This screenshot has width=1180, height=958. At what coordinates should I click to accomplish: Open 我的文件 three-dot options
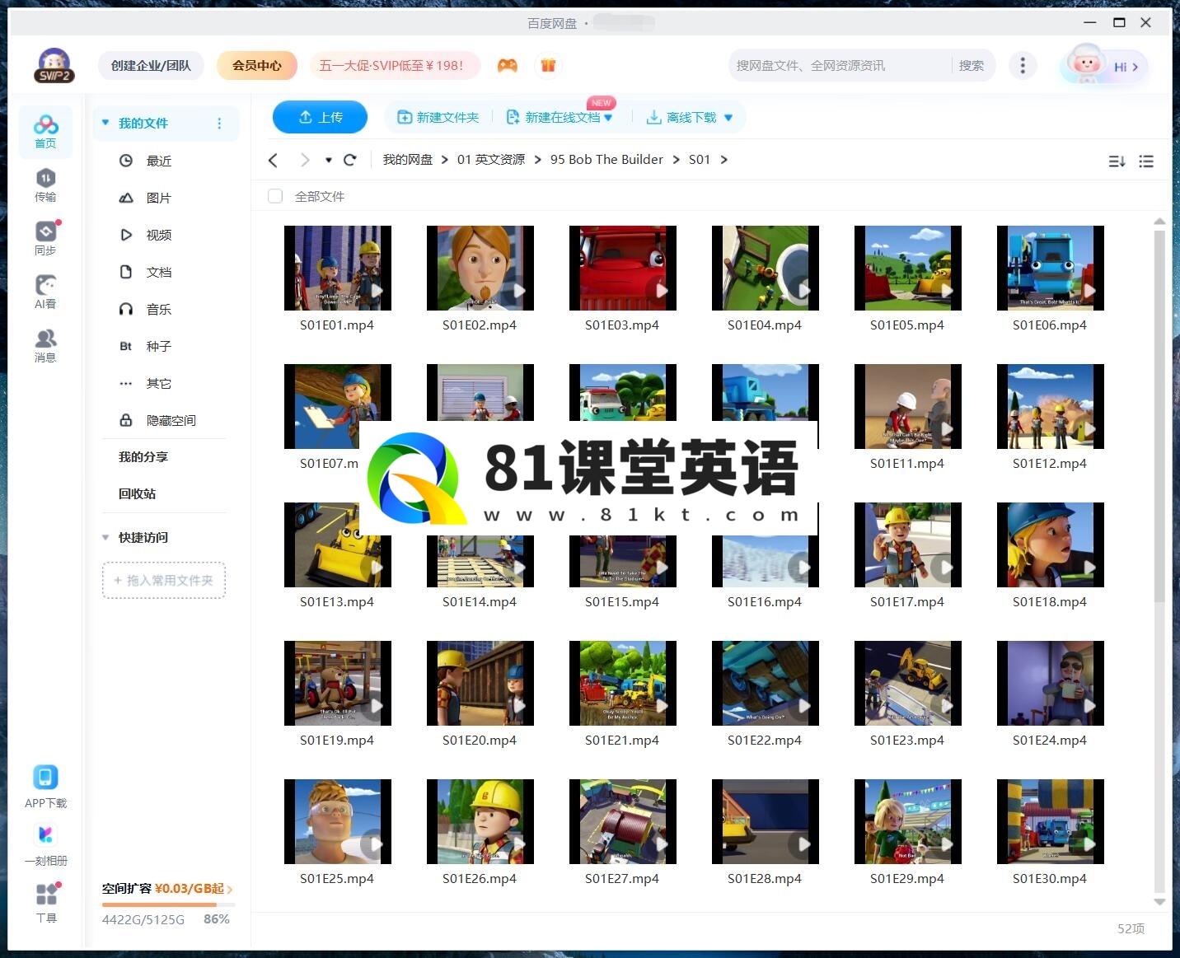219,124
